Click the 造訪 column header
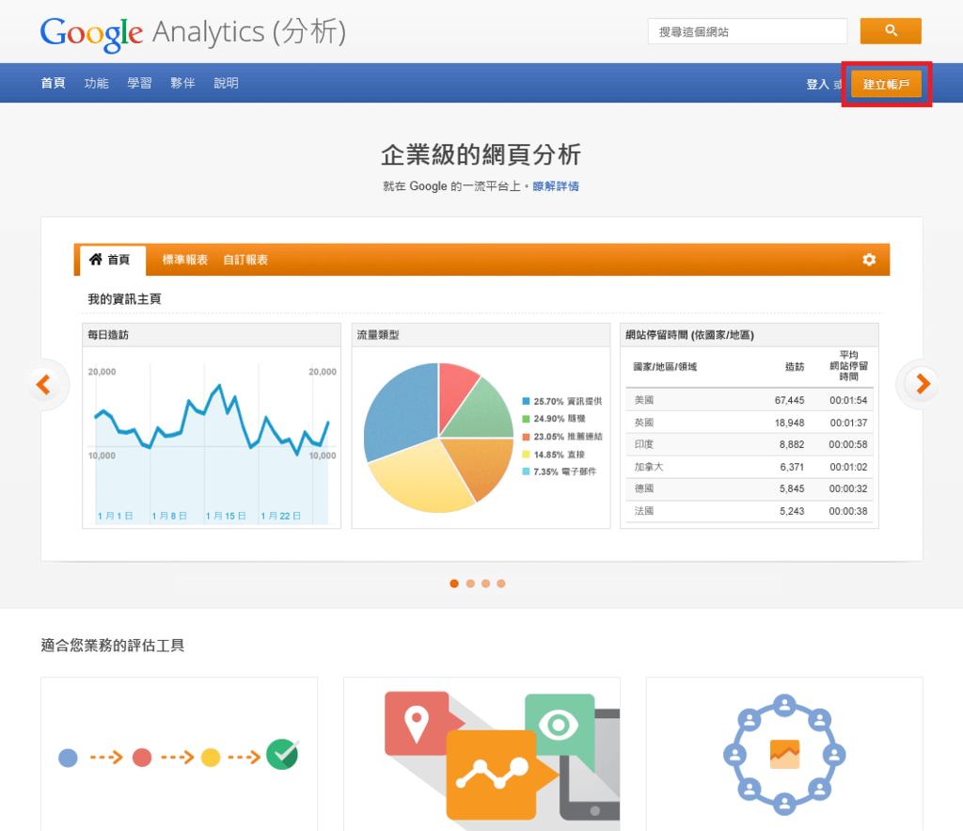The width and height of the screenshot is (963, 831). 795,367
